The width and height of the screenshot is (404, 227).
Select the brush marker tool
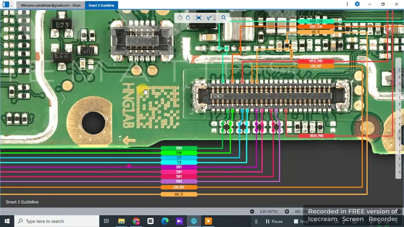click(209, 18)
